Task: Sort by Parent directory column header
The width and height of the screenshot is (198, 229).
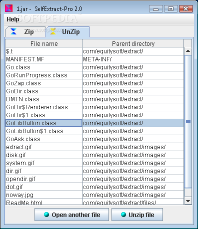Action: [x=133, y=43]
